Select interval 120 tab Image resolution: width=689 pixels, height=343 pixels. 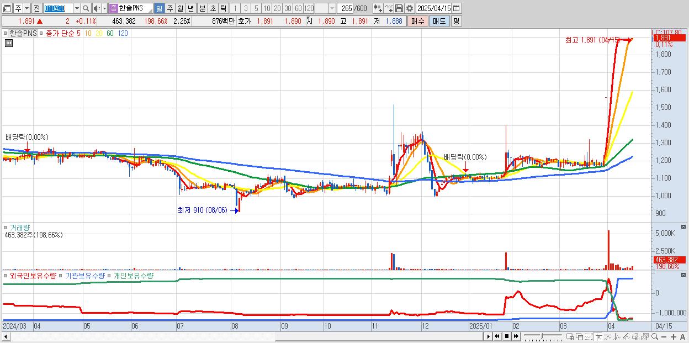[309, 8]
